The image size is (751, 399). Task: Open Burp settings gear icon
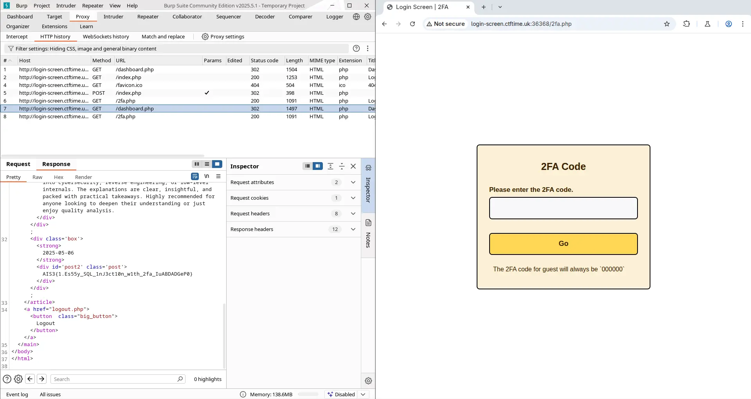pos(367,16)
